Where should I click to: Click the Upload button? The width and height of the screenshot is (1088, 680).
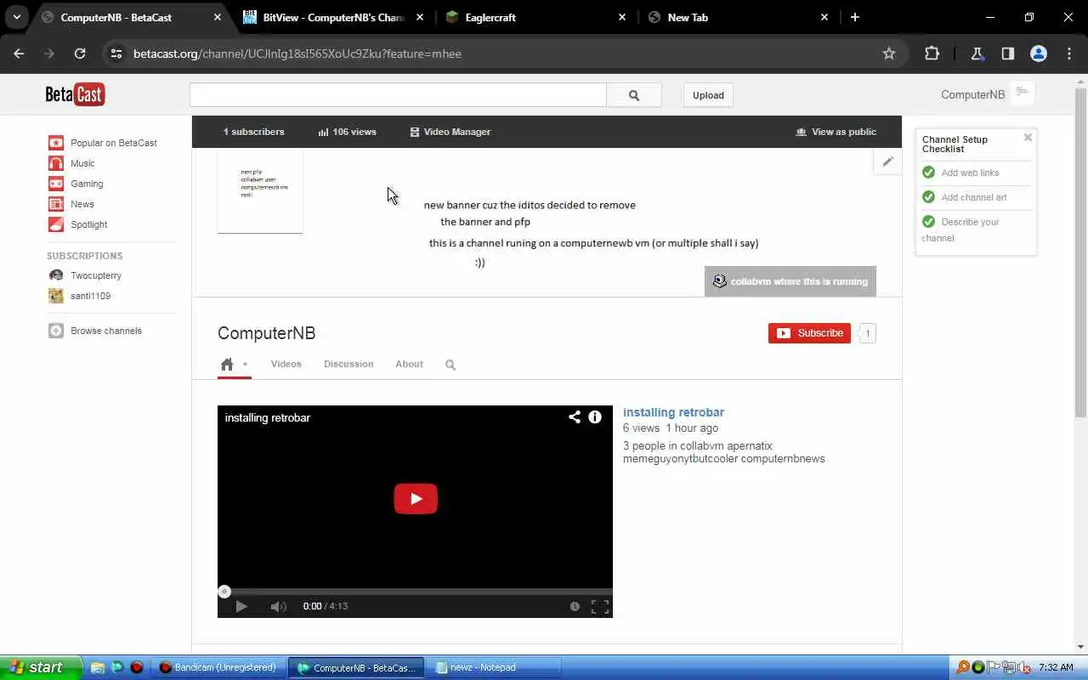tap(708, 95)
